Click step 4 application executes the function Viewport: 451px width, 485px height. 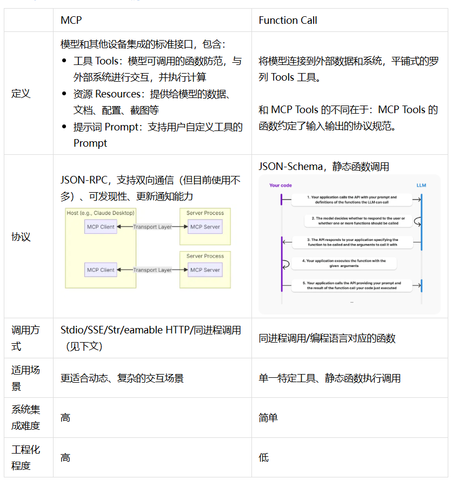tap(344, 263)
